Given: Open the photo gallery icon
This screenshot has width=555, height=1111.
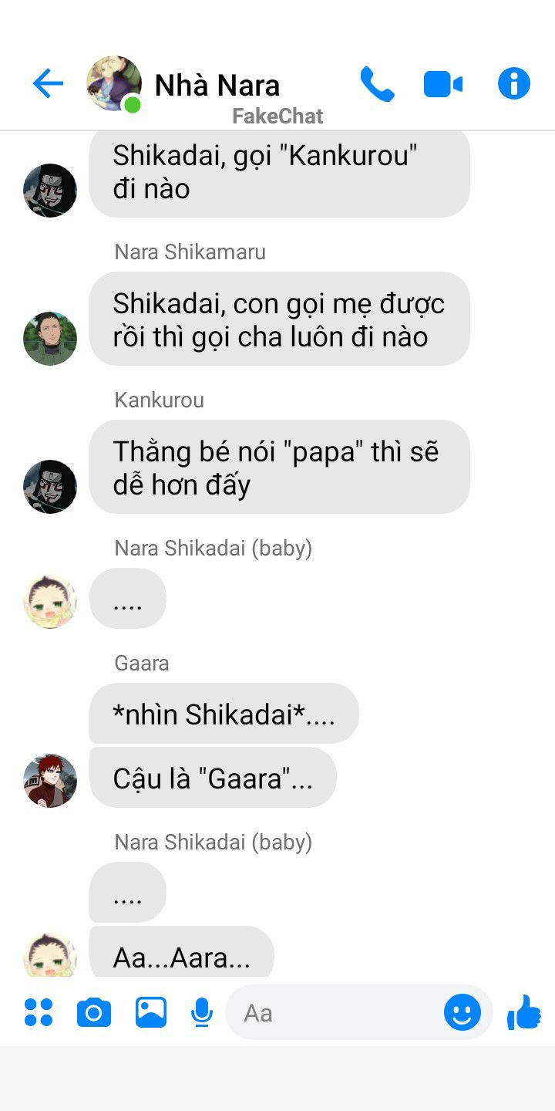Looking at the screenshot, I should tap(151, 1012).
